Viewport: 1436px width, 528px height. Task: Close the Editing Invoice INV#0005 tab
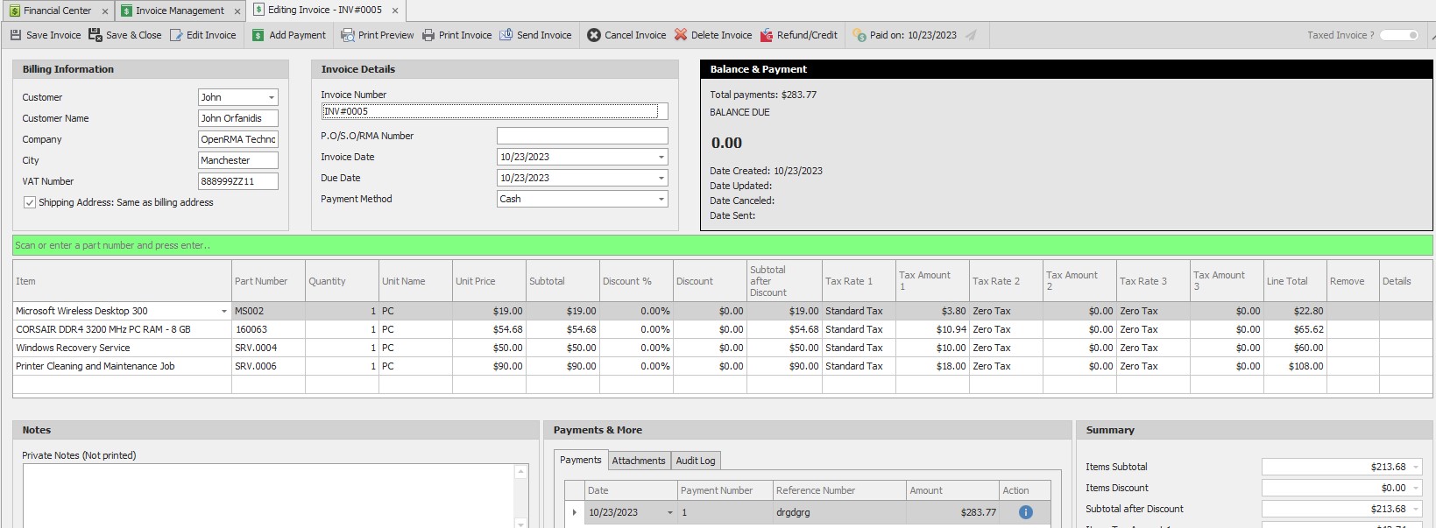pos(394,11)
